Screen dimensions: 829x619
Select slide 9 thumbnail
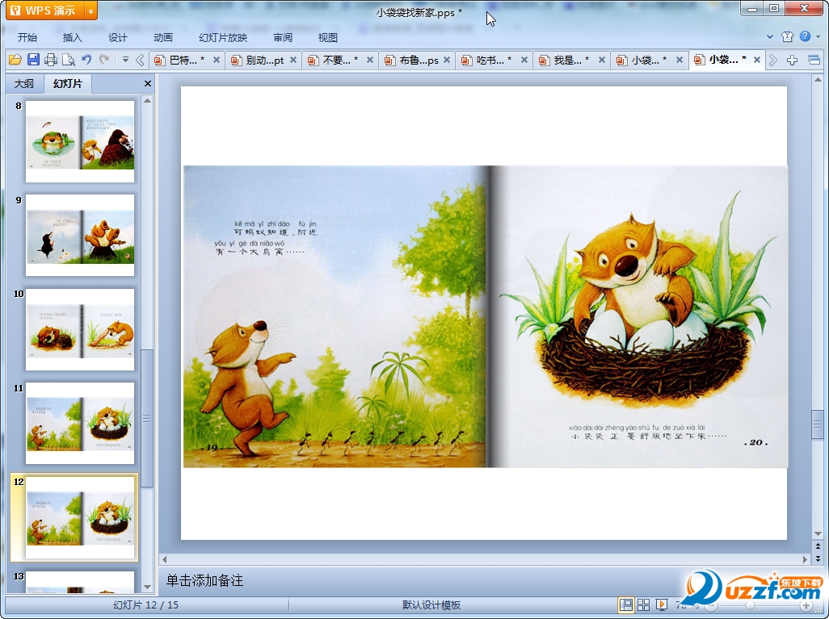click(80, 236)
